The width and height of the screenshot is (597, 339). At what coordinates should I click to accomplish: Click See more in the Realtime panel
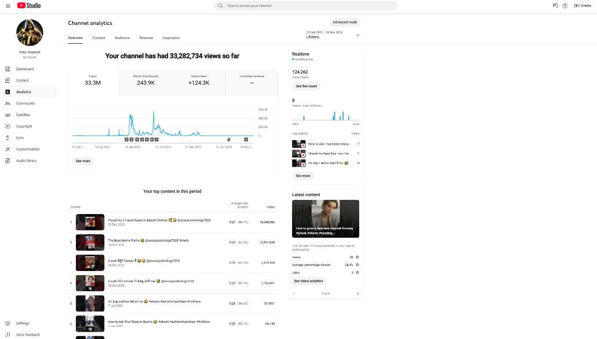[x=303, y=176]
